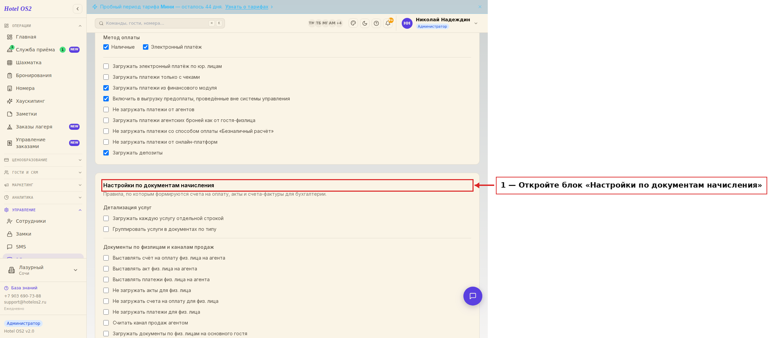This screenshot has height=338, width=775.
Task: Close the trial period banner
Action: coord(480,7)
